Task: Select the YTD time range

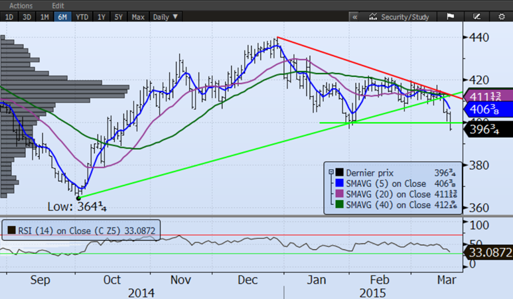Action: pyautogui.click(x=82, y=17)
